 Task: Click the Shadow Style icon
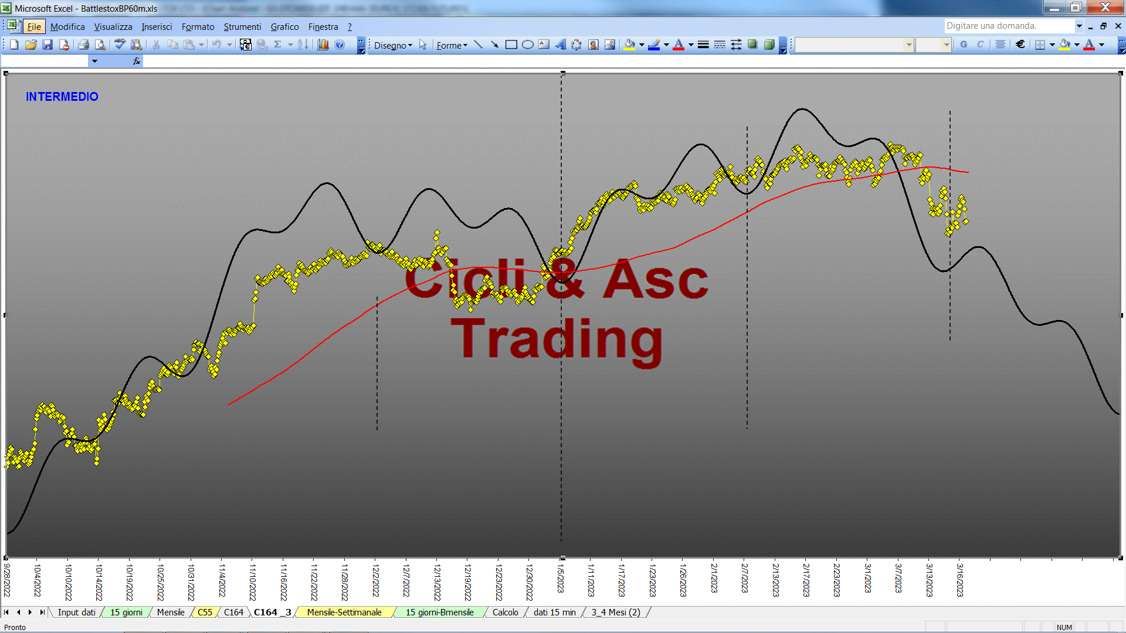point(752,45)
